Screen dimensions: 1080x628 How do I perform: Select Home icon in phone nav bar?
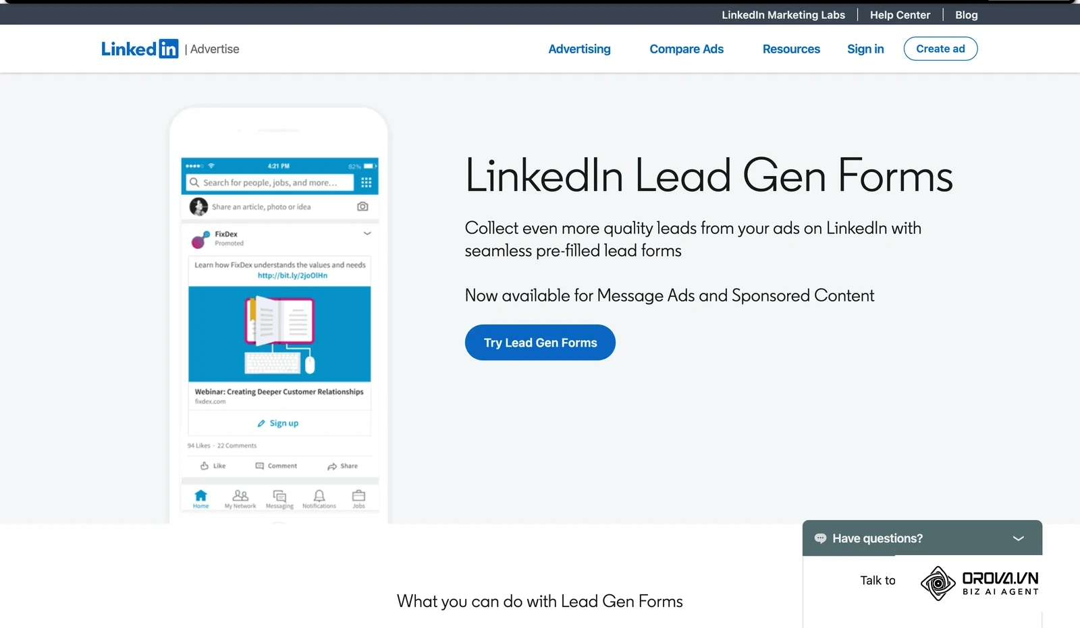pos(201,496)
